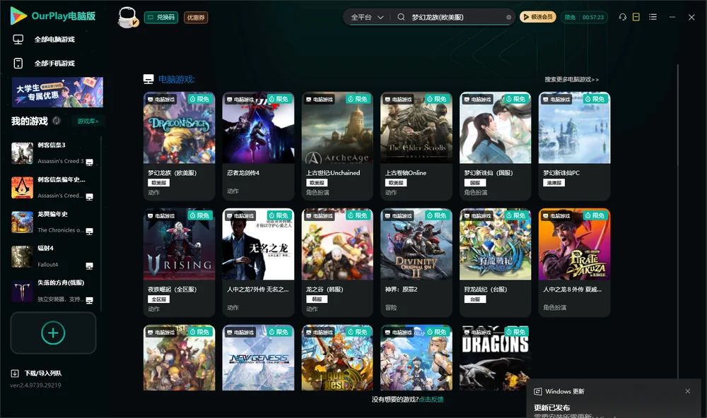Open the 梦幻新诛仙PC game card
Viewport: 707px width, 418px height.
tap(574, 146)
